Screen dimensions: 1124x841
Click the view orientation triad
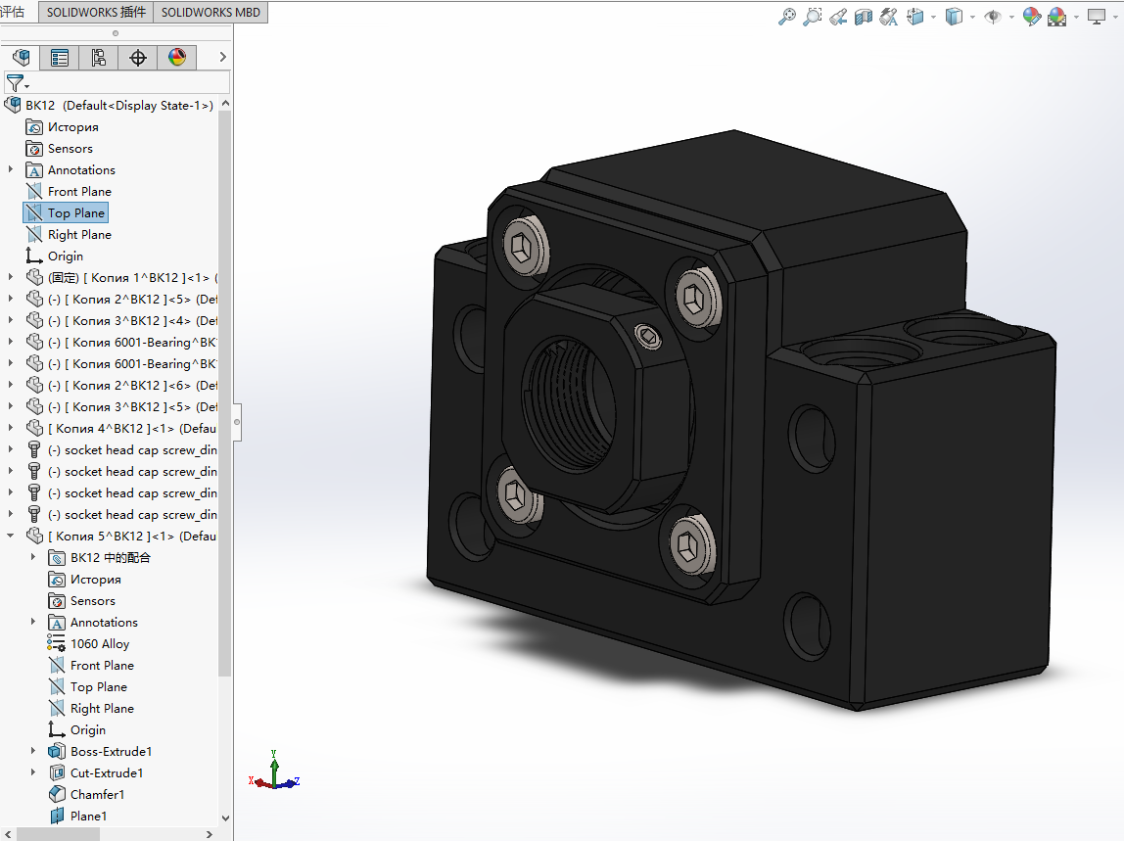[274, 771]
